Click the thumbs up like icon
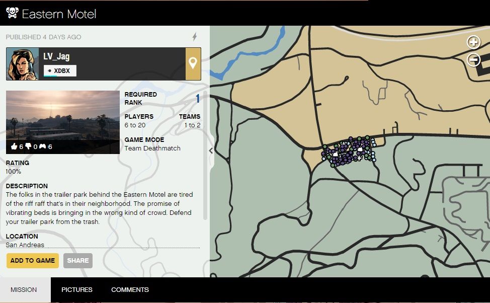490x303 pixels. tap(14, 147)
